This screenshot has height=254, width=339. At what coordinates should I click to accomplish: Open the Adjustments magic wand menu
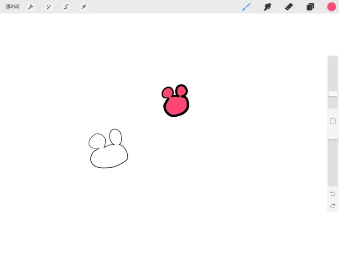(x=48, y=7)
